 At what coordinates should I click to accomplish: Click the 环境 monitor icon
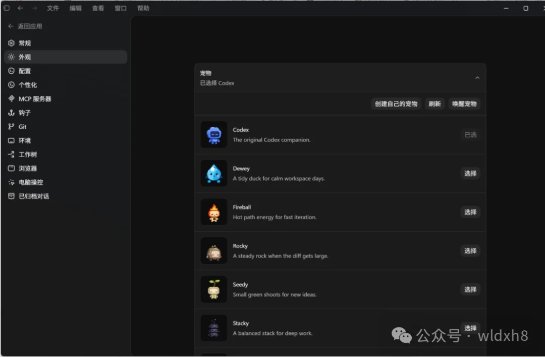[11, 140]
